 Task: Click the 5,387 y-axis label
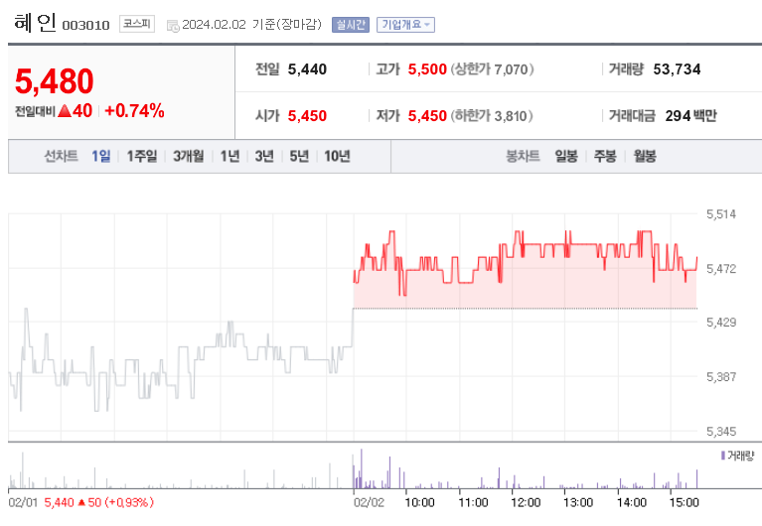coord(721,376)
